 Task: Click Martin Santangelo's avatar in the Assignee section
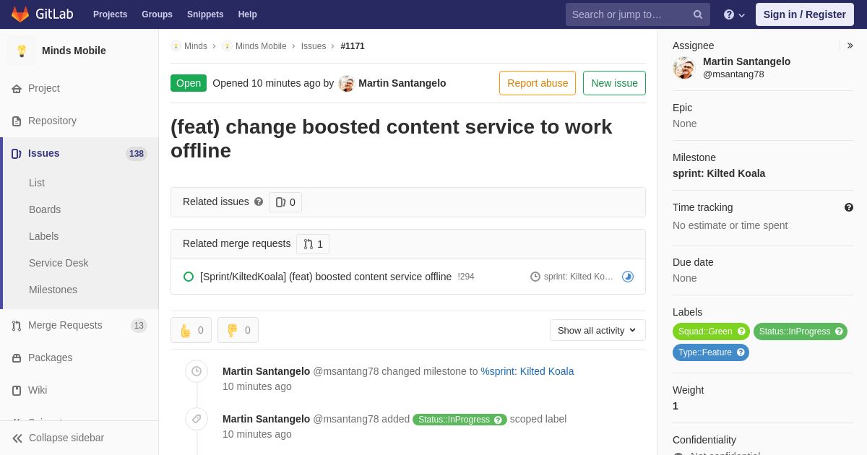point(683,68)
